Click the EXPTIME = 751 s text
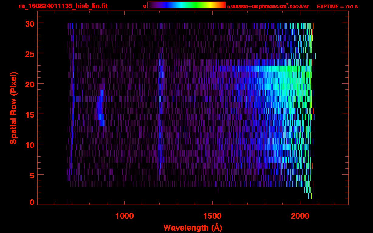This screenshot has height=233, width=373. click(337, 7)
